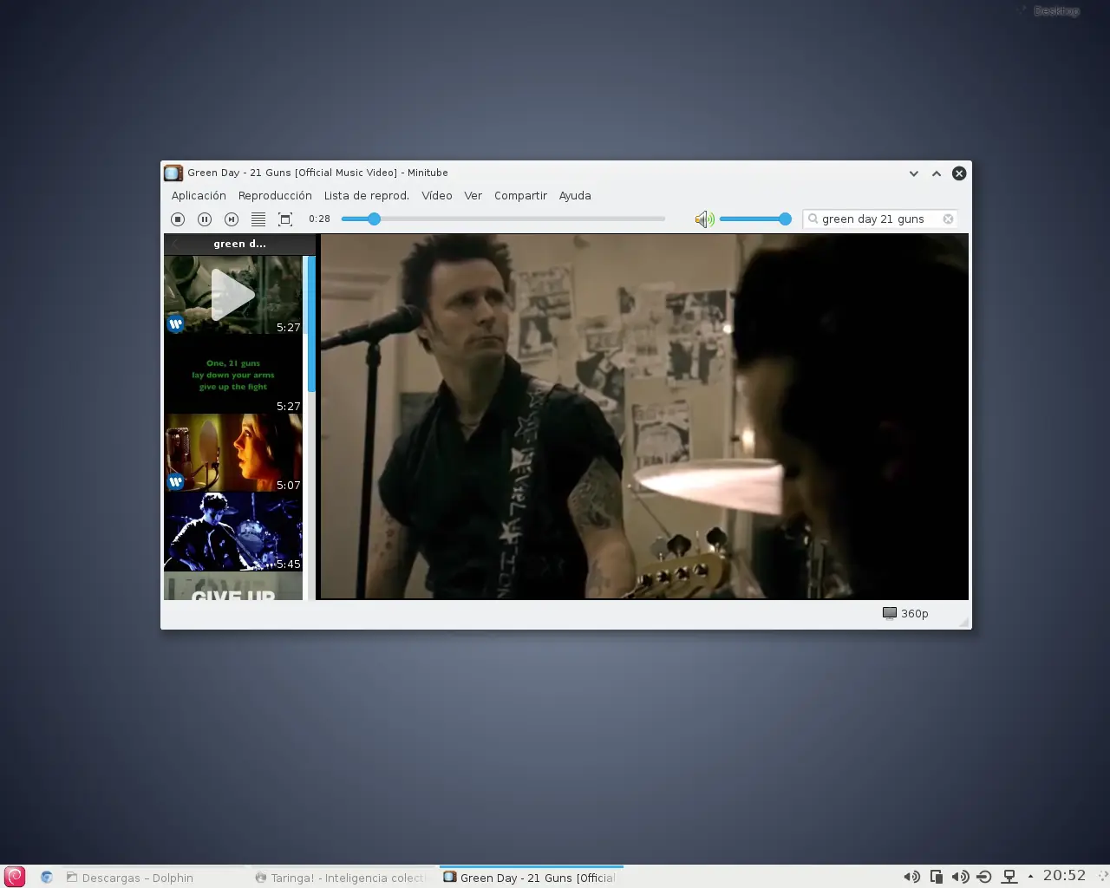The image size is (1110, 888).
Task: Open the Ver menu
Action: click(473, 196)
